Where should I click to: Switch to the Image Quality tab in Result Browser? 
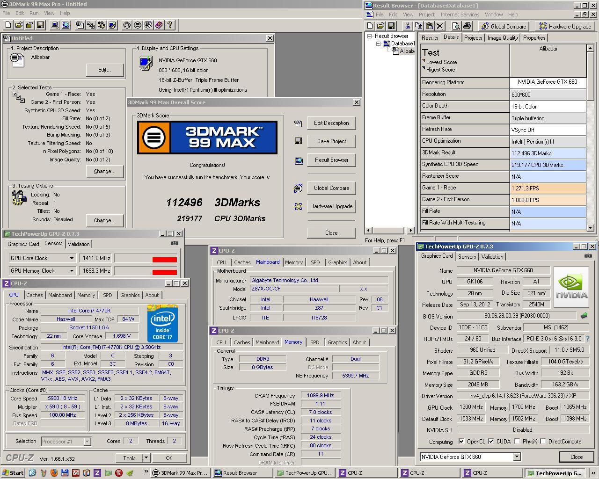503,38
